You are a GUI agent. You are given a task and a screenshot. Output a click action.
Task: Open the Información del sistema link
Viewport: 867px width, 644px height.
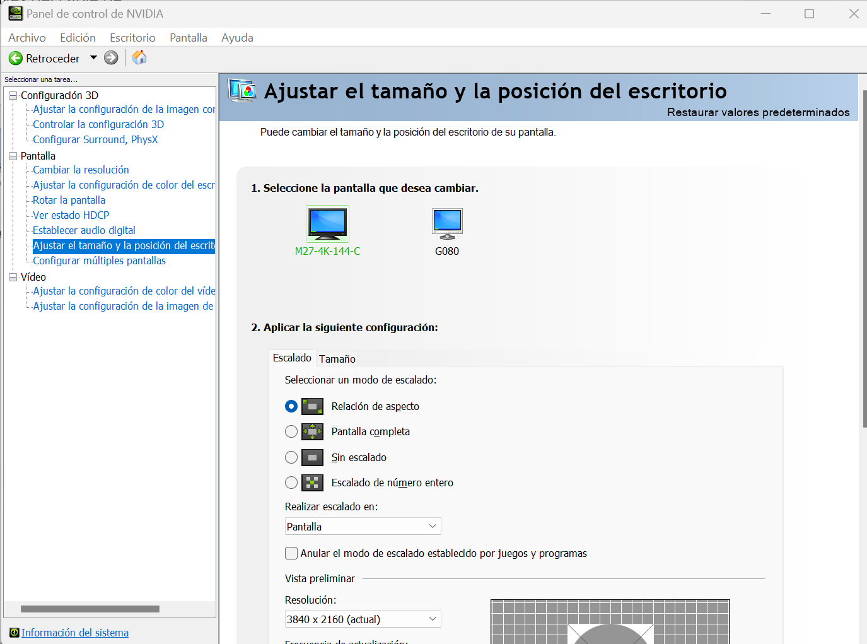[x=75, y=633]
